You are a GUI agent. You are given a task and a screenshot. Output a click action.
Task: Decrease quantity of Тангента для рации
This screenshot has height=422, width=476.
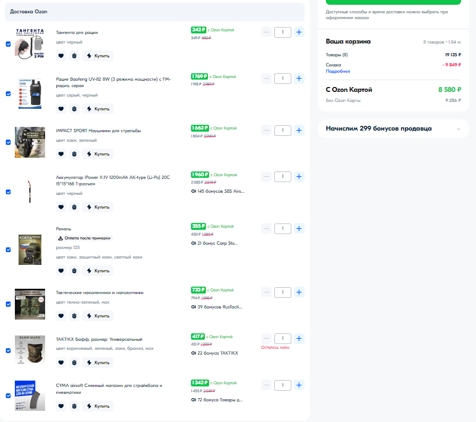point(266,32)
